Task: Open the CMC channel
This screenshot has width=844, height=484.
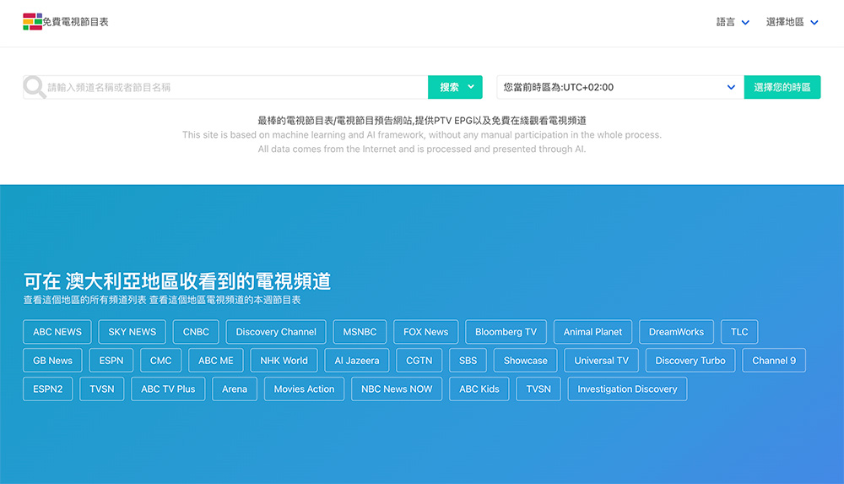Action: click(x=160, y=360)
